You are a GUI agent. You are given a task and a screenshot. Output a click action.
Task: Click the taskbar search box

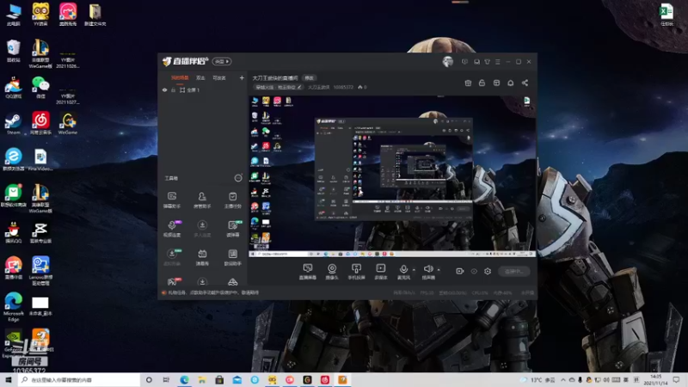pos(79,379)
